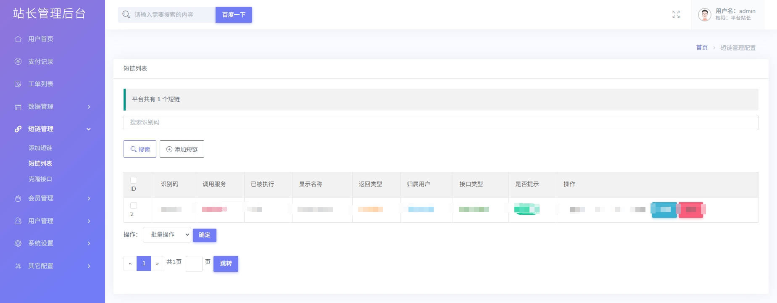
Task: Click the 搜索 button
Action: point(140,149)
